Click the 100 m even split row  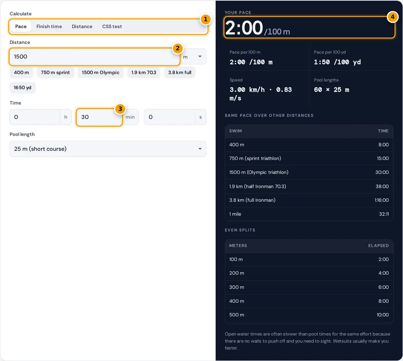309,259
